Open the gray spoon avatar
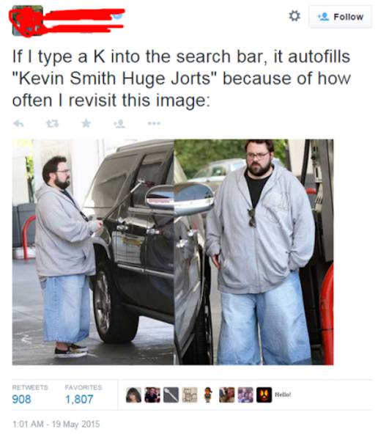The height and width of the screenshot is (440, 378). coord(171,395)
